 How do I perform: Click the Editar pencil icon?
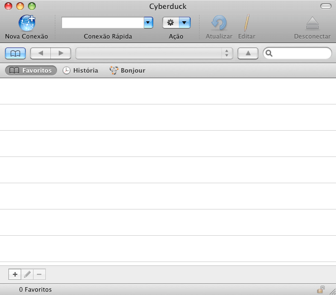pos(247,23)
